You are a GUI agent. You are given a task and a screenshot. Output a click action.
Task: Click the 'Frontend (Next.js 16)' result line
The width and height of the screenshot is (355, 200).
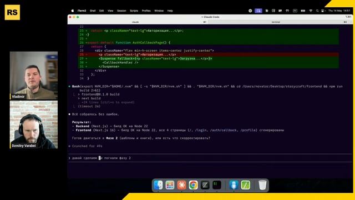(x=177, y=130)
